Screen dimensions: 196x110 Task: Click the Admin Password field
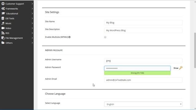137,68
